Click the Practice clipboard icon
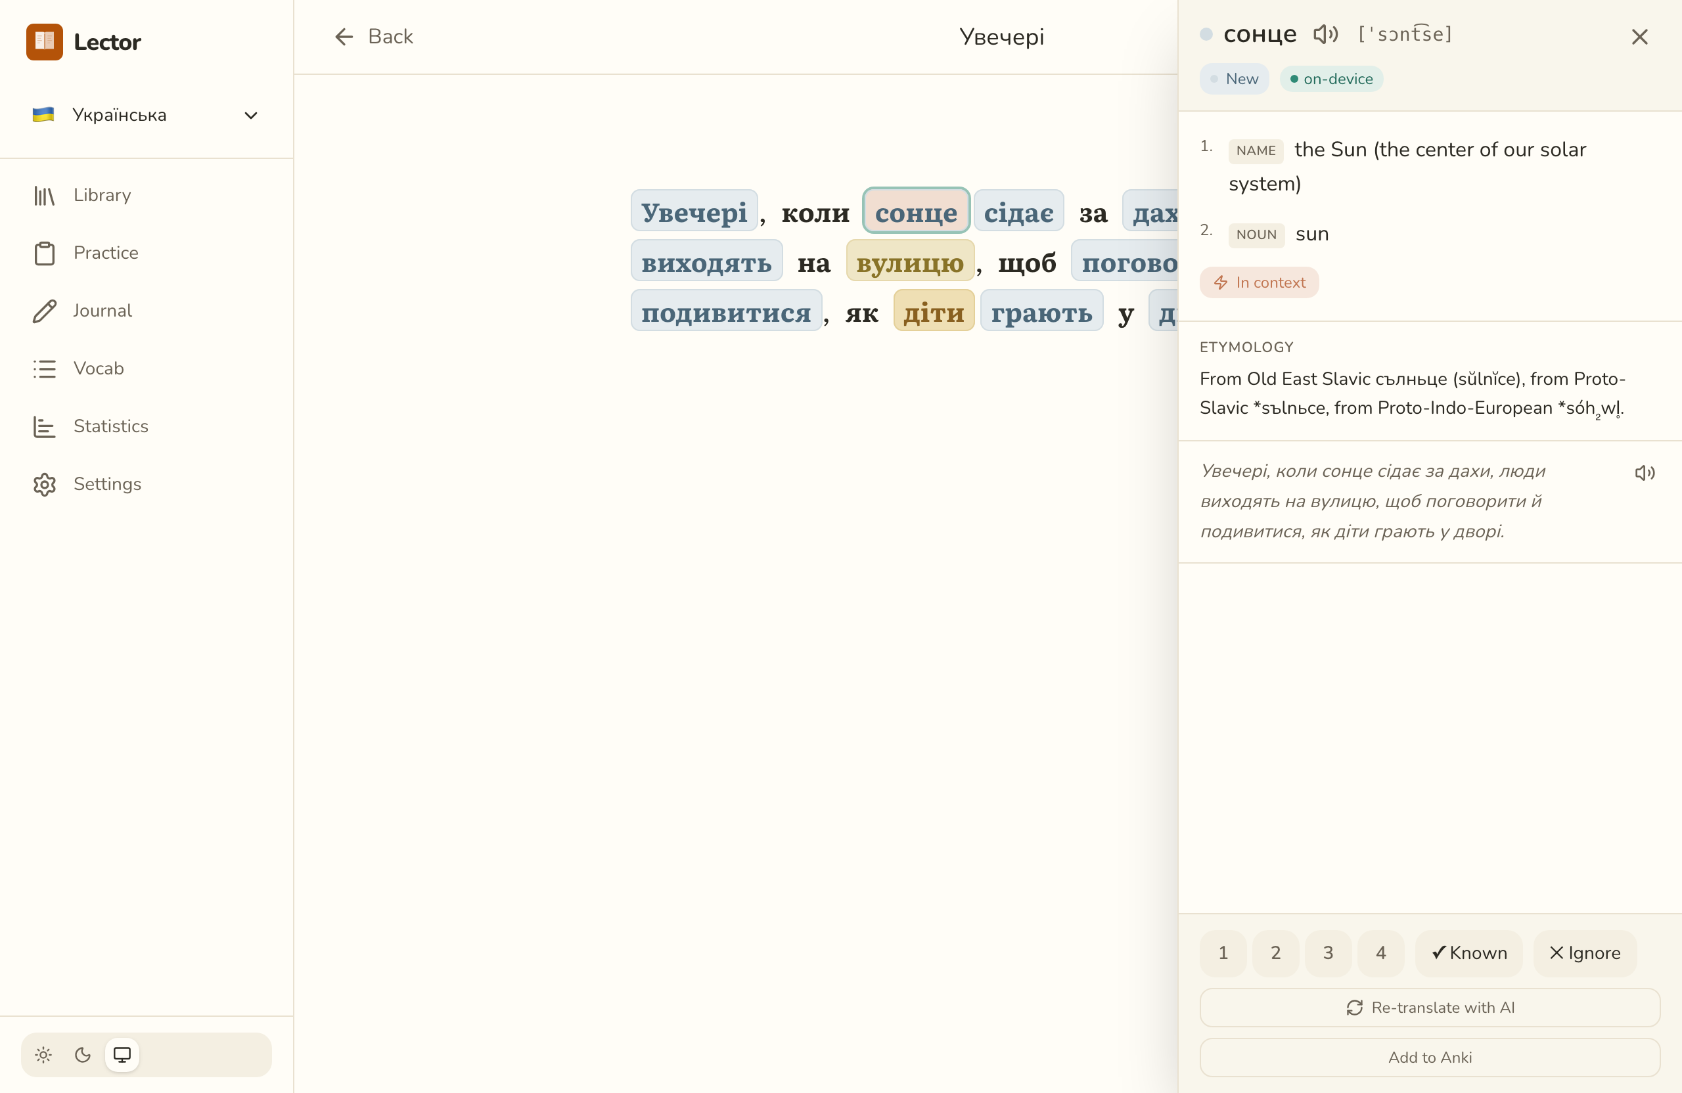Image resolution: width=1682 pixels, height=1093 pixels. click(x=45, y=253)
